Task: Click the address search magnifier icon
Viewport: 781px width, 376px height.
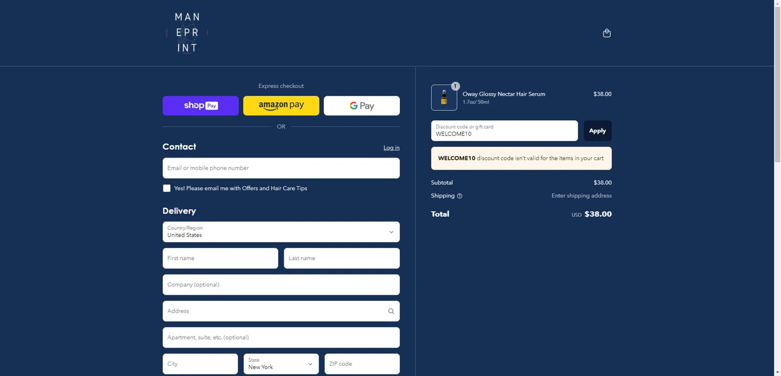Action: 391,312
